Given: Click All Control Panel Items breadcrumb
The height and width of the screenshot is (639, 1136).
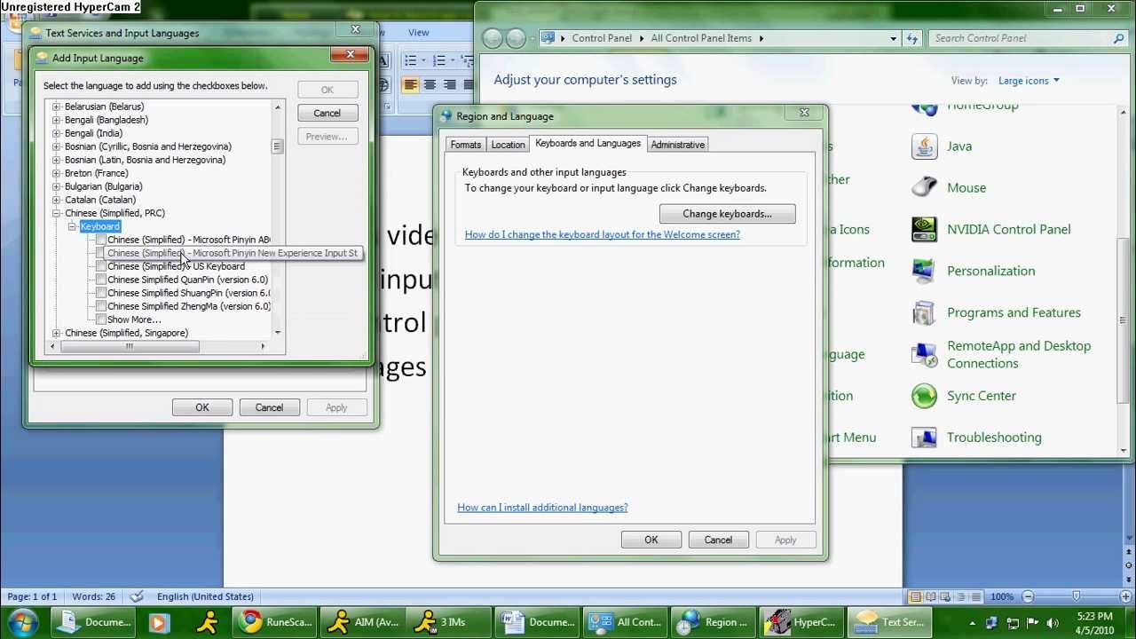Looking at the screenshot, I should [701, 38].
